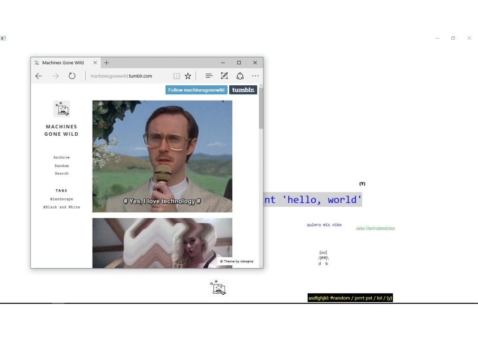Click the Random link in sidebar
478x338 pixels.
click(x=61, y=165)
